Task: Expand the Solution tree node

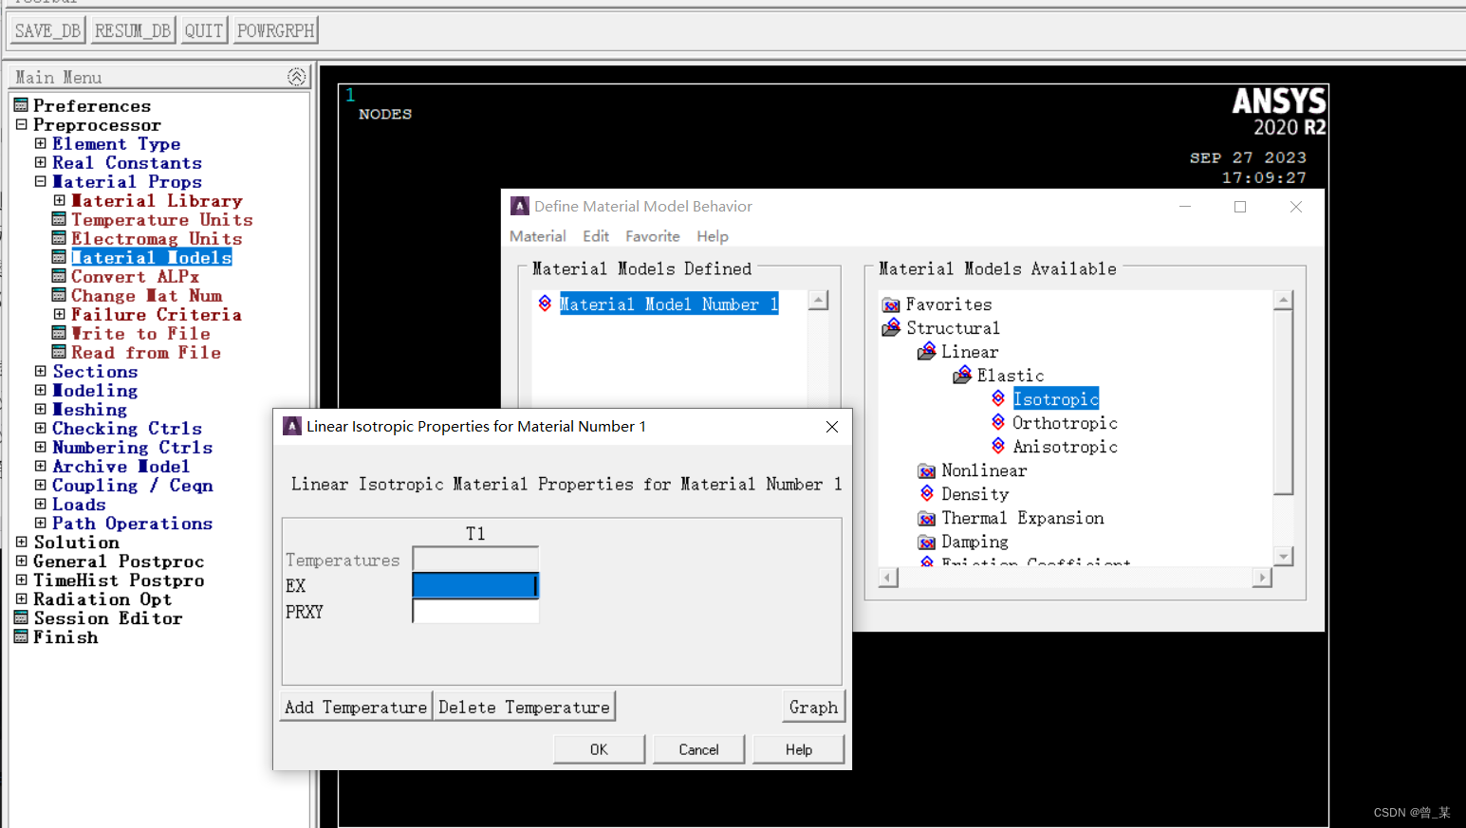Action: point(22,542)
